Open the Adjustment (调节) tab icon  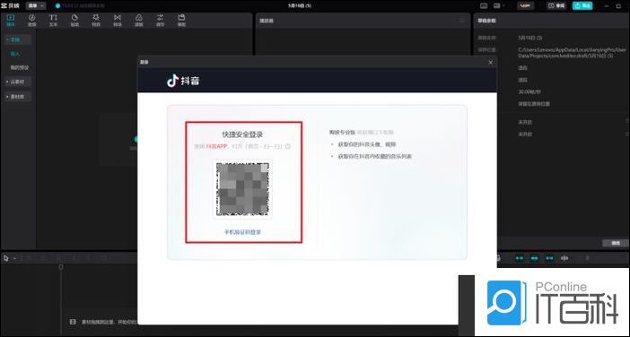(x=161, y=20)
